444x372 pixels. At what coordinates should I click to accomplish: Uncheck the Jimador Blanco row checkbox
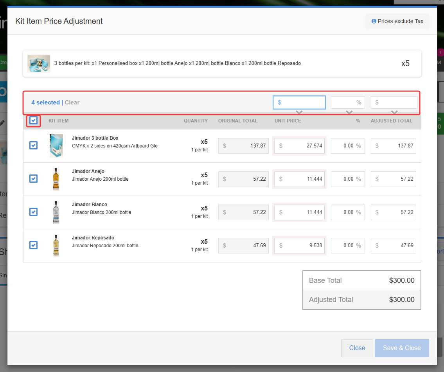pyautogui.click(x=33, y=212)
